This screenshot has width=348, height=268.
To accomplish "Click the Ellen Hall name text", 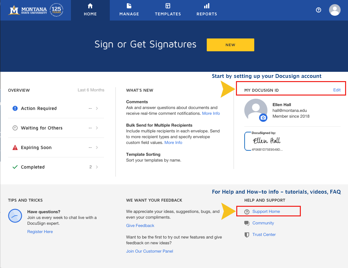I will (x=282, y=105).
